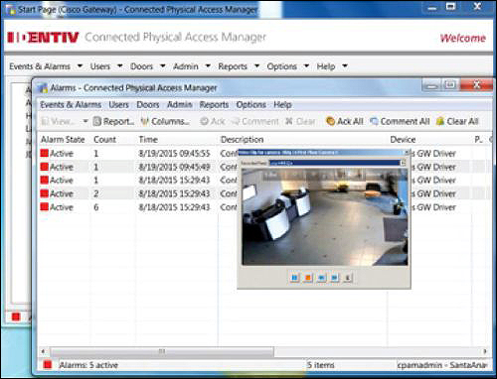This screenshot has width=497, height=379.
Task: Open Report from the Alarms toolbar
Action: pos(113,122)
